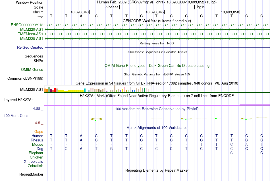Click the SNPs track label
Image resolution: width=270 pixels, height=181 pixels.
point(38,61)
